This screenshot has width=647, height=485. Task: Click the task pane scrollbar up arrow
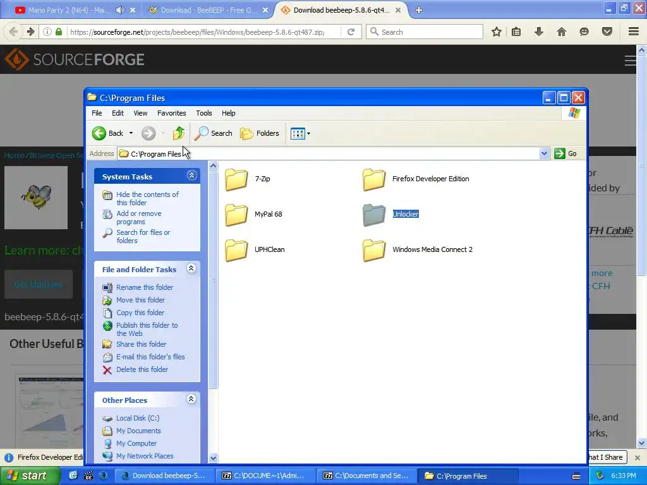tap(214, 166)
